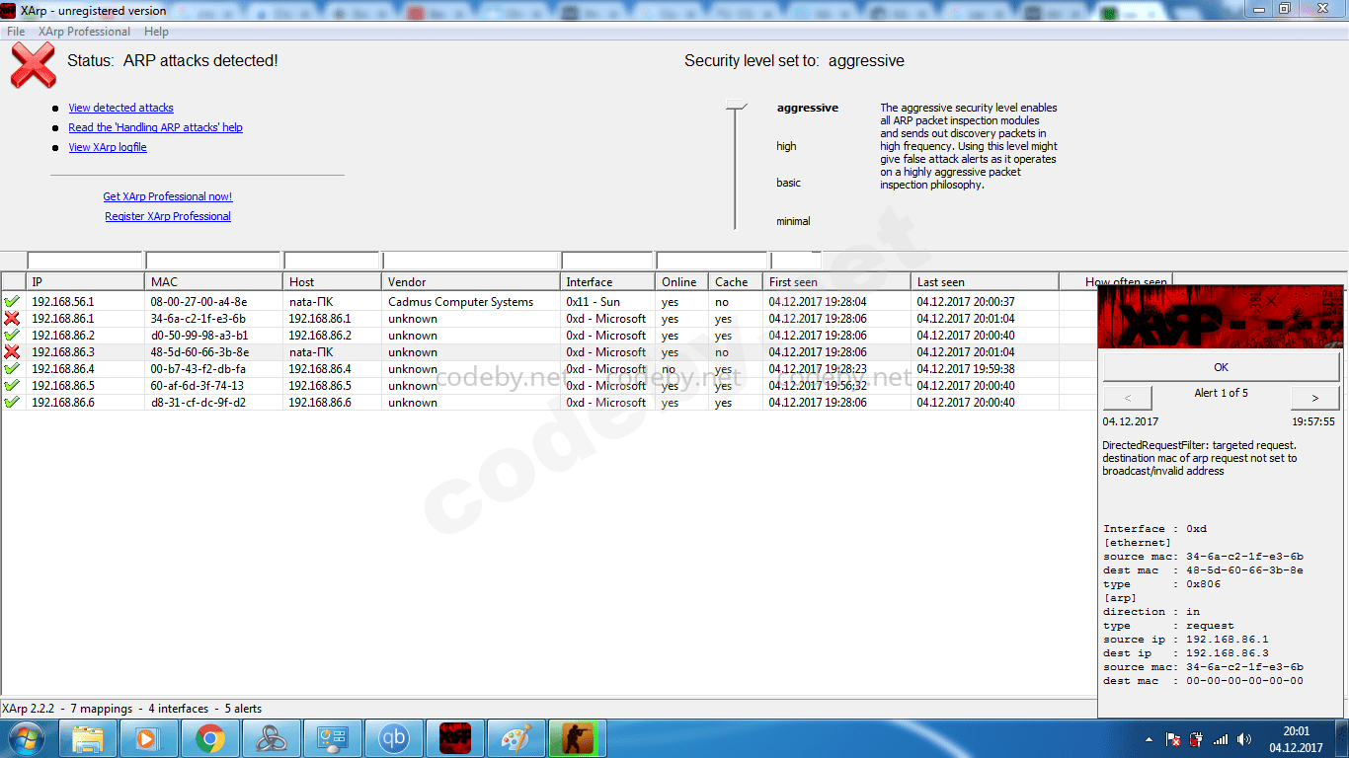Sort table by Cache column header
Screen dimensions: 1349x758
(736, 282)
